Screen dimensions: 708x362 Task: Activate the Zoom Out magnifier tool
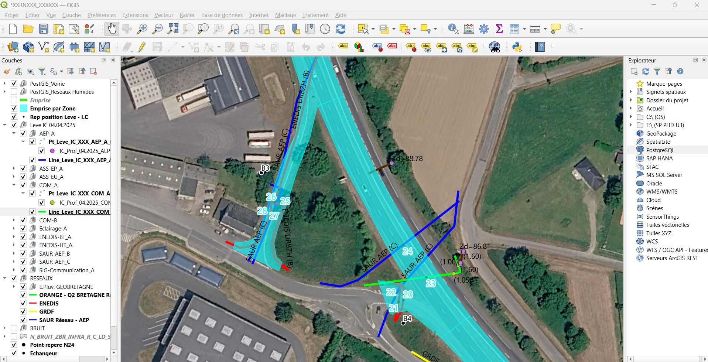pyautogui.click(x=158, y=29)
